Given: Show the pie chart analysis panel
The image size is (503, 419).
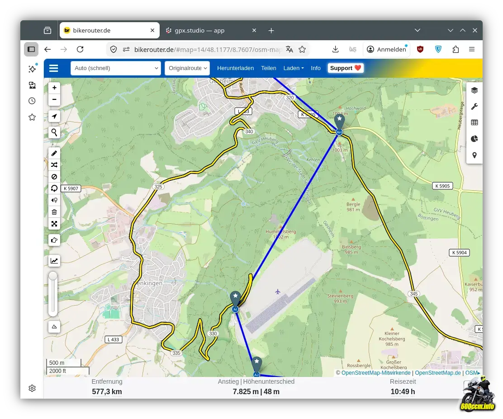Looking at the screenshot, I should (474, 139).
